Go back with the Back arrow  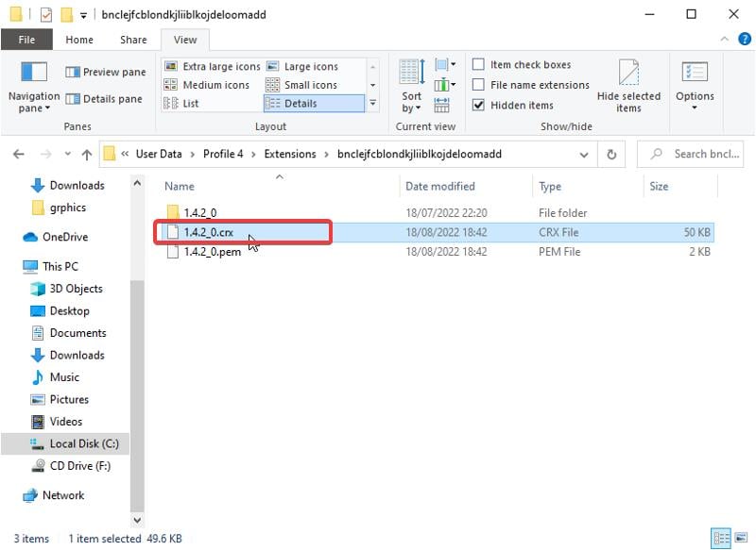(x=19, y=154)
